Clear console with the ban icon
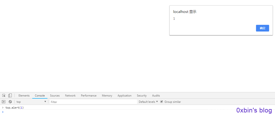Screen dimensions: 275x115 pos(10,102)
